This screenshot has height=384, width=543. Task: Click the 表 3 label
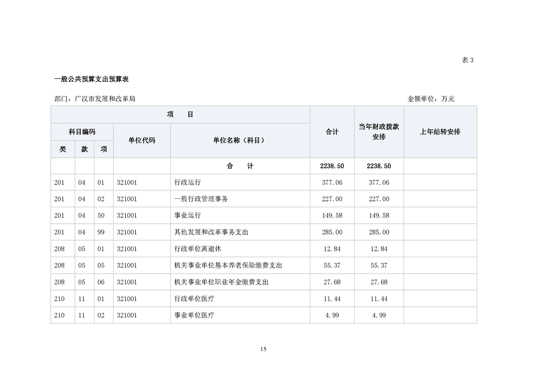point(468,60)
